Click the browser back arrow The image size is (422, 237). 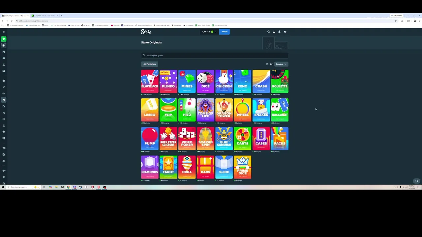[3, 21]
